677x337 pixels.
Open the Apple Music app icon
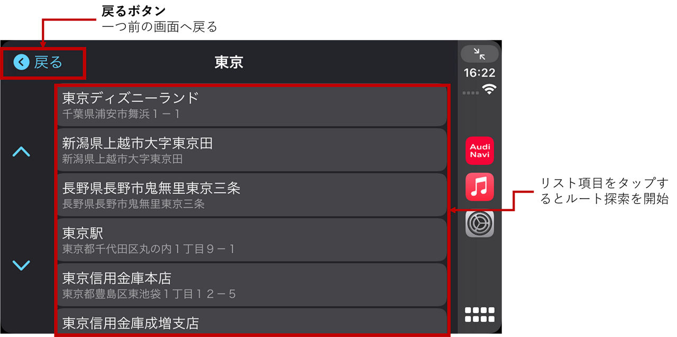pos(480,187)
